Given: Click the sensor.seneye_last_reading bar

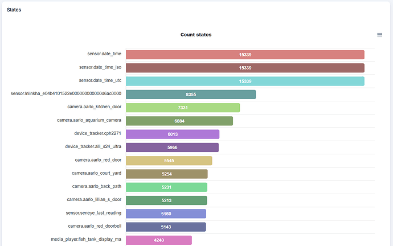Looking at the screenshot, I should pos(166,214).
